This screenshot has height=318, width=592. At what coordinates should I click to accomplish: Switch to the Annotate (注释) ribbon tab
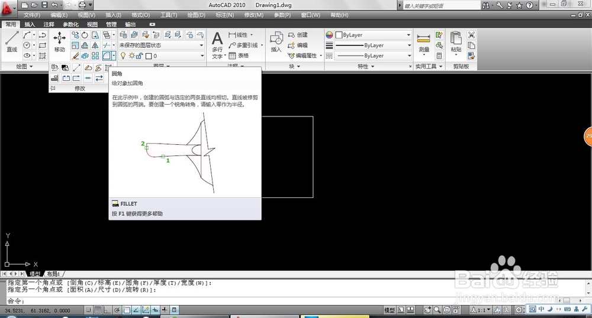tap(49, 24)
